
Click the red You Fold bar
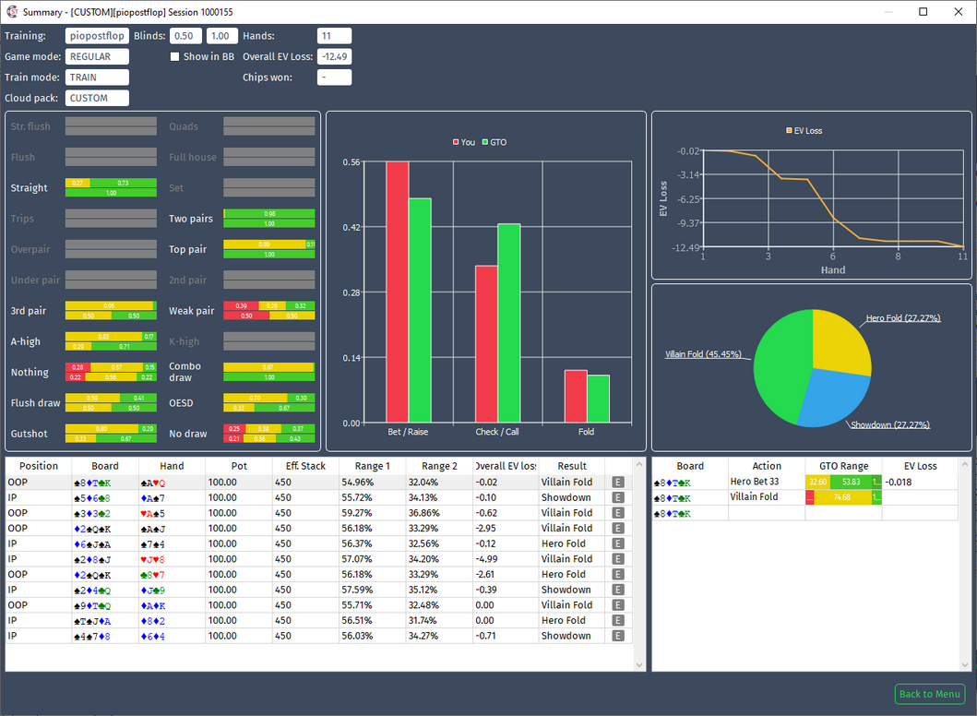coord(576,397)
